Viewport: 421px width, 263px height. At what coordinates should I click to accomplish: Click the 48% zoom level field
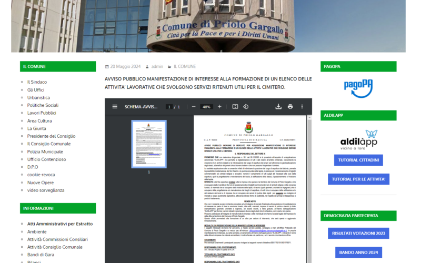point(206,107)
